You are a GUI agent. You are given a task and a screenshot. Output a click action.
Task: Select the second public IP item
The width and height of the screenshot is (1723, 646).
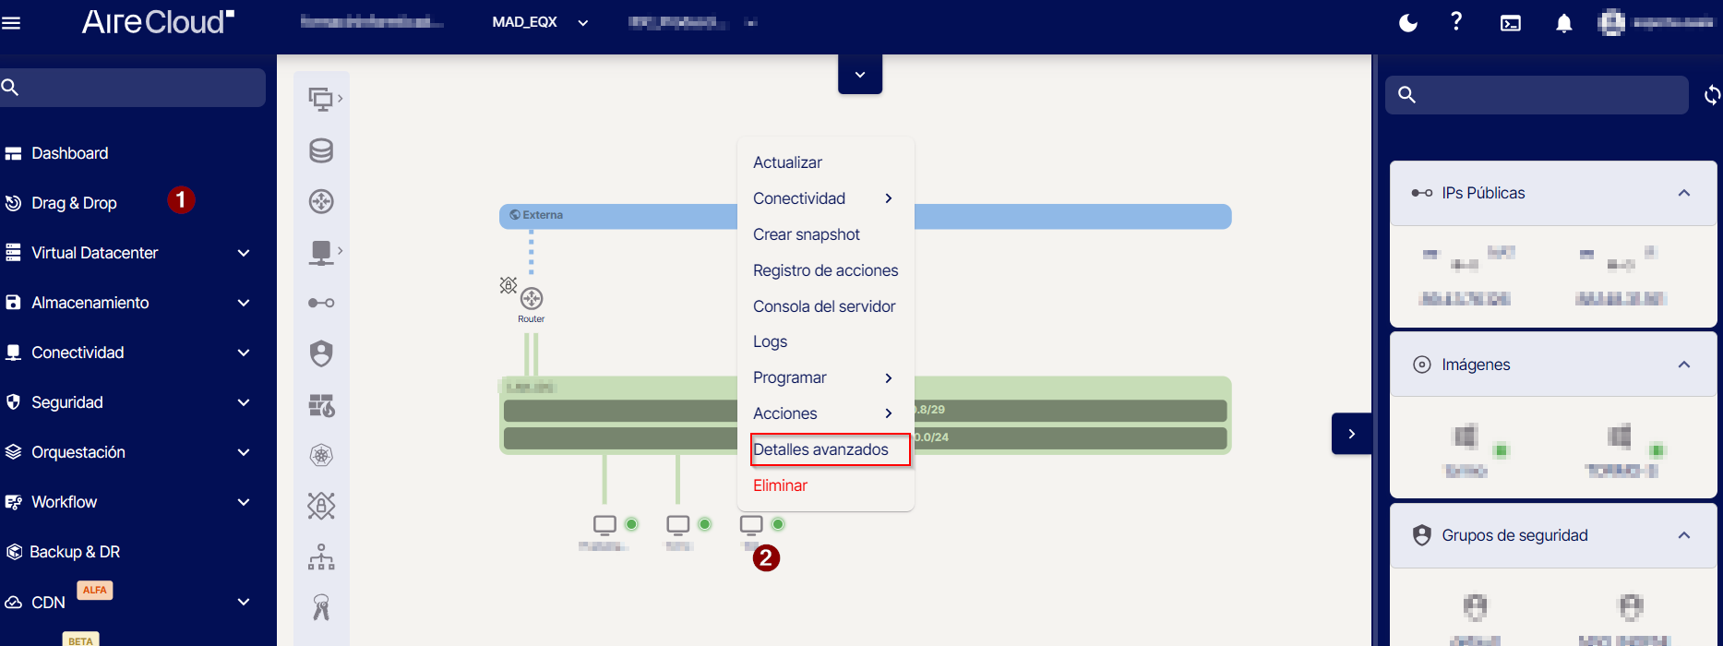1621,275
